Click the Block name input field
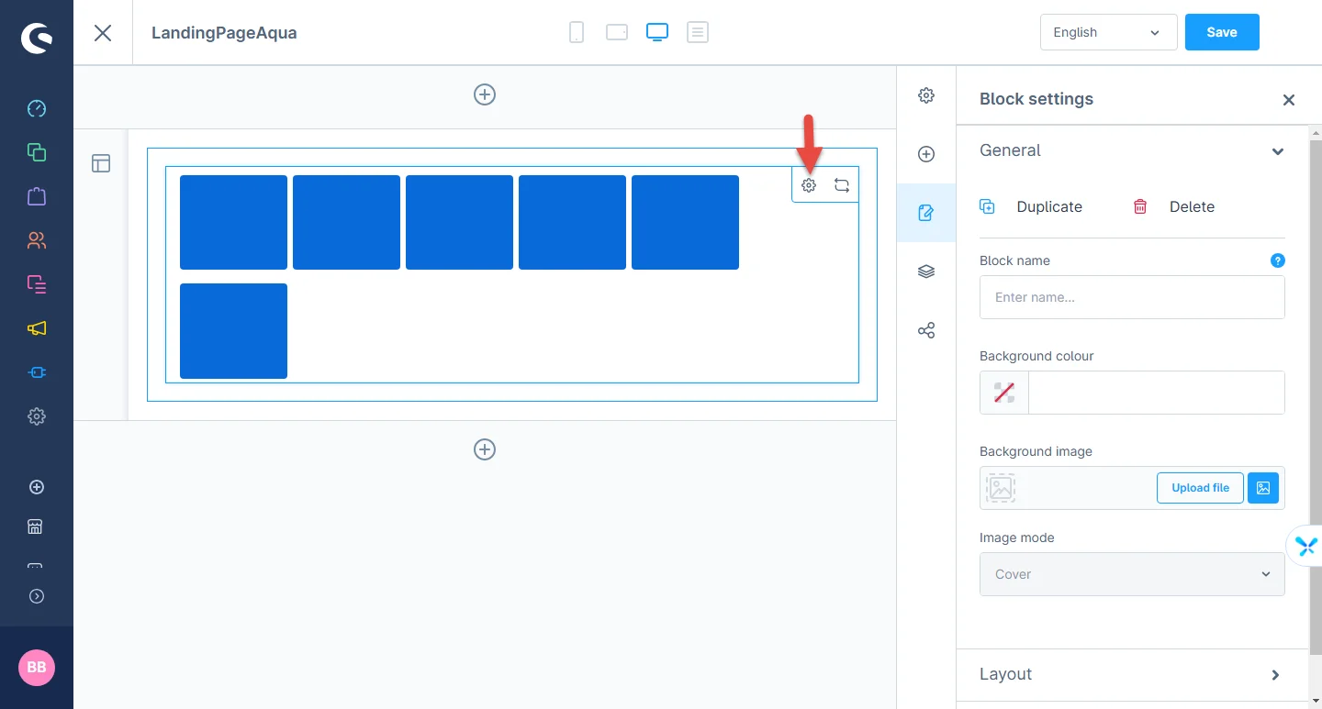Image resolution: width=1322 pixels, height=709 pixels. (x=1132, y=297)
